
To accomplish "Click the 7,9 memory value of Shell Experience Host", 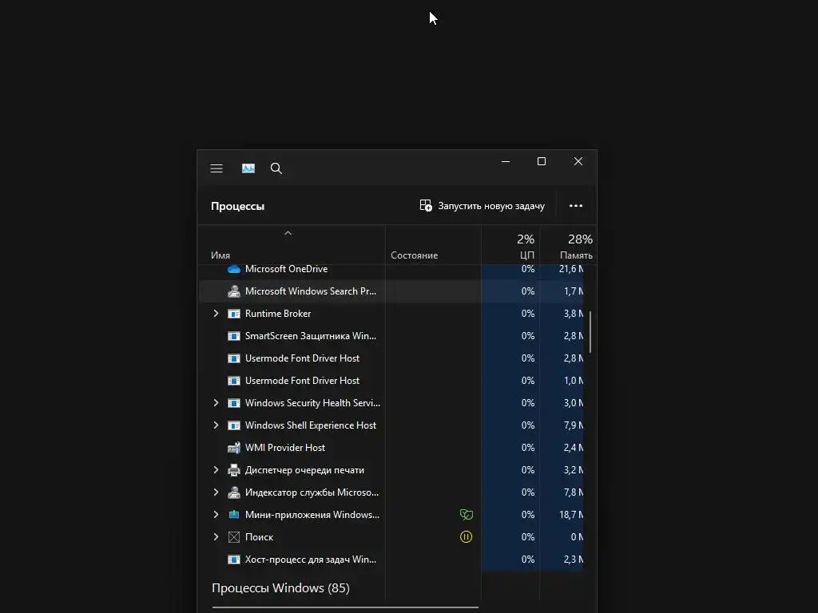I will tap(574, 425).
